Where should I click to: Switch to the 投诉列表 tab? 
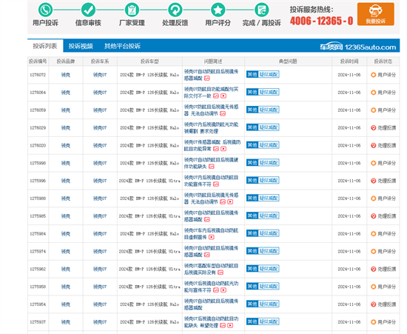(45, 46)
